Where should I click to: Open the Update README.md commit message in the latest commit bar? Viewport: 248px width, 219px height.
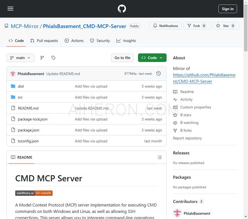point(63,74)
